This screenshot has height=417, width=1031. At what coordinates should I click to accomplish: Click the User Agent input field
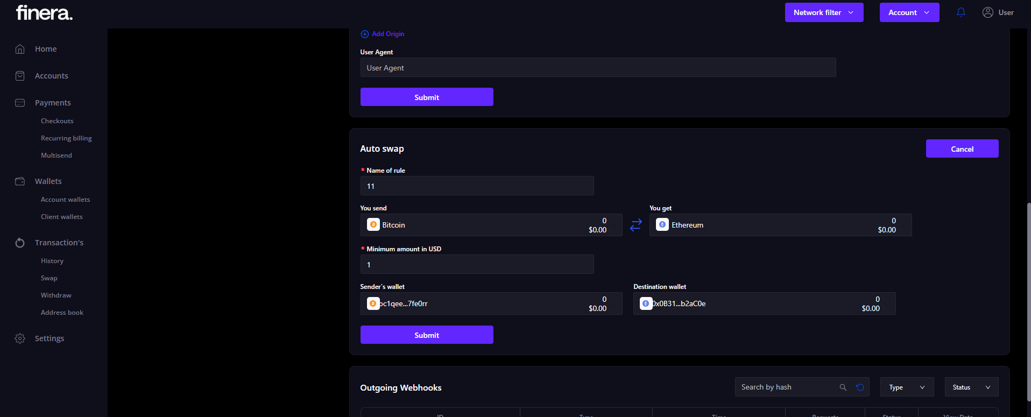point(597,68)
